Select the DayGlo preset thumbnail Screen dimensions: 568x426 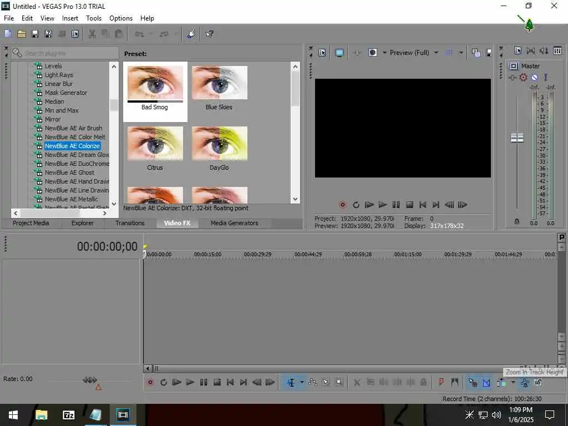(x=220, y=144)
